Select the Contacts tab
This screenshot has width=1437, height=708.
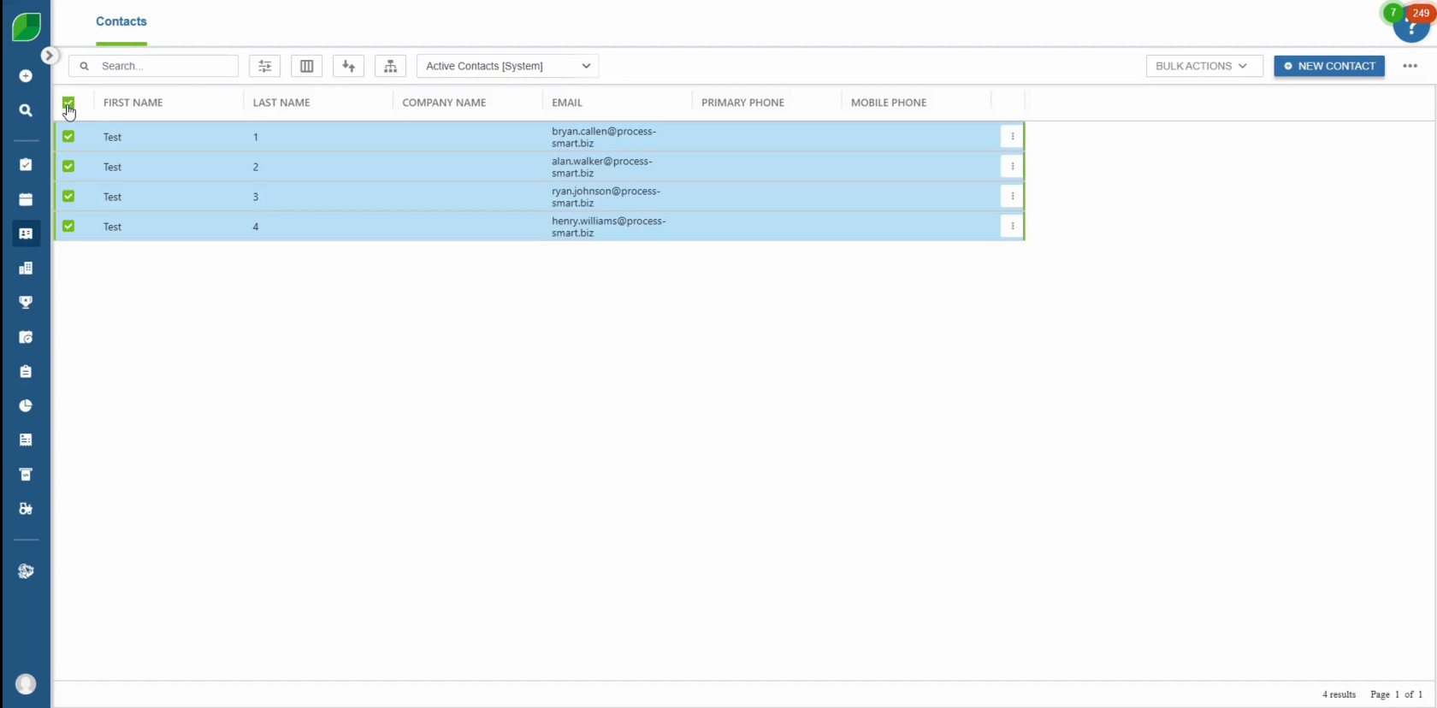[121, 21]
